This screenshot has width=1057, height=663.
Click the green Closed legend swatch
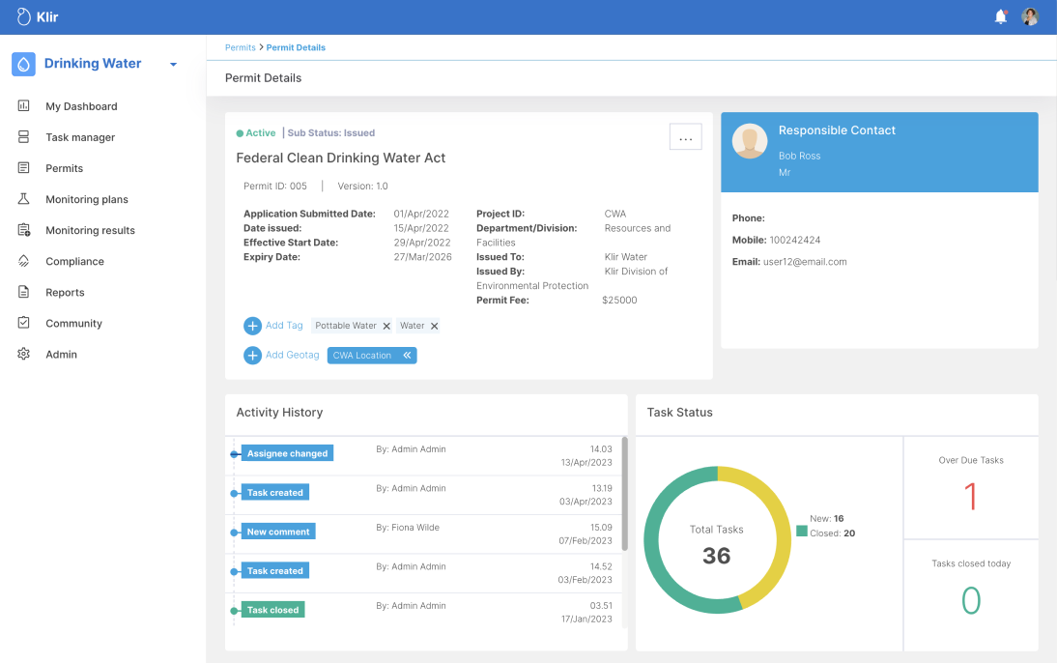[802, 531]
